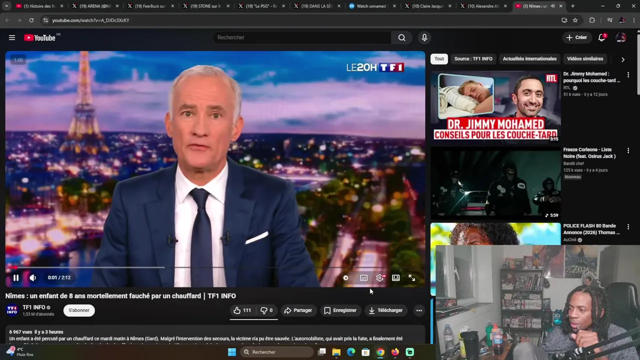Open the weather widget showing 4°C
640x360 pixels.
[20, 352]
